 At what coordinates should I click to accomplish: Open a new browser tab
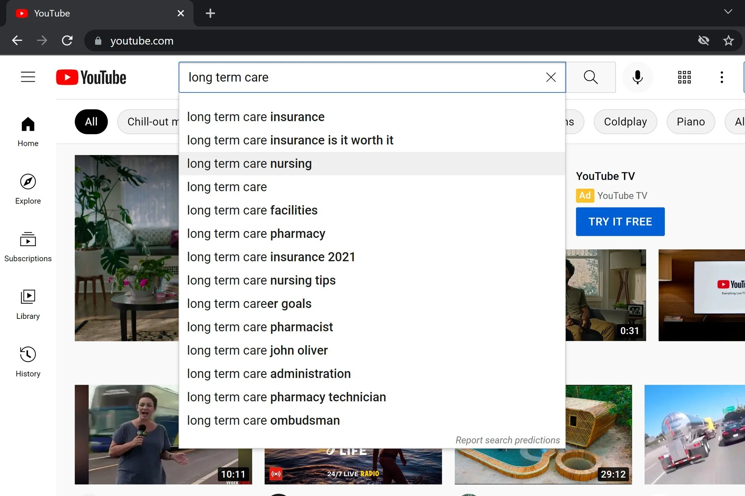click(210, 13)
